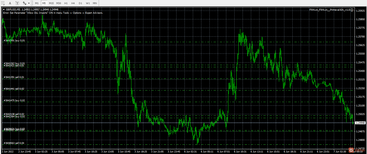Change to W1 weekly timeframe

click(x=88, y=3)
